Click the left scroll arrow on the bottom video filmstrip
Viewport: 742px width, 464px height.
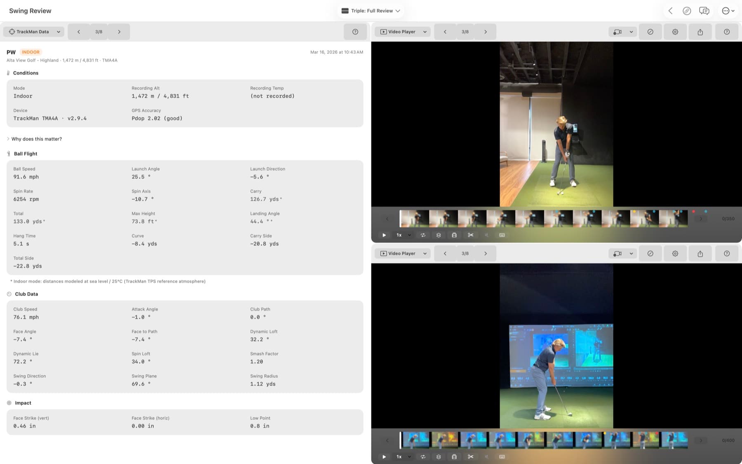(x=387, y=440)
